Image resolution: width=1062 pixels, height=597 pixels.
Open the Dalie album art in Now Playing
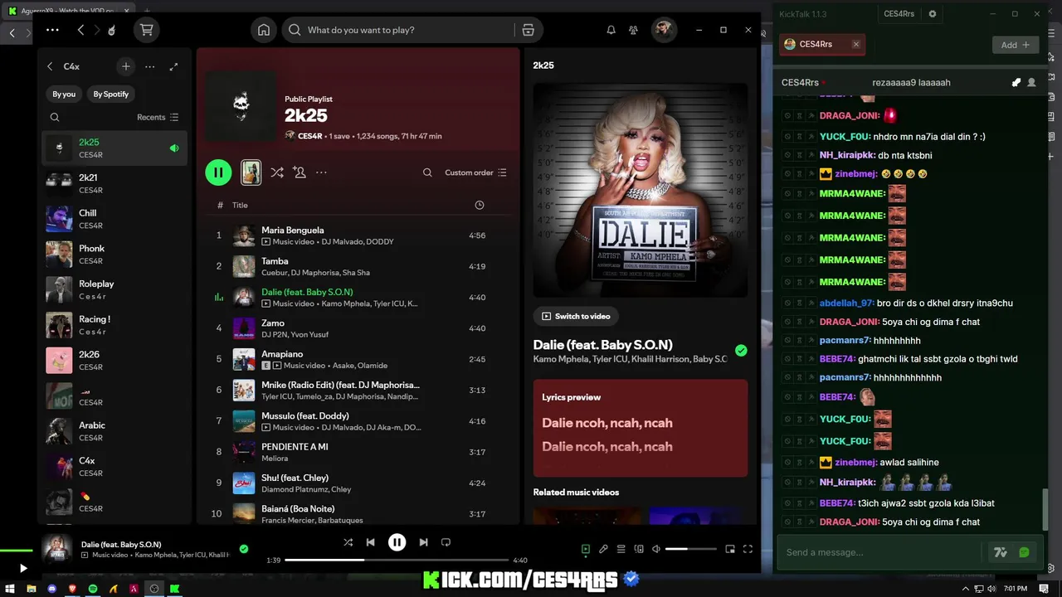(x=641, y=190)
